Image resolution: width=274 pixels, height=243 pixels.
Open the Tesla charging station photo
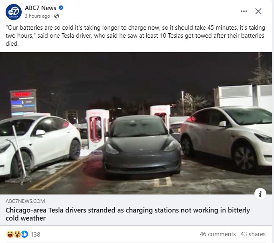pos(136,123)
